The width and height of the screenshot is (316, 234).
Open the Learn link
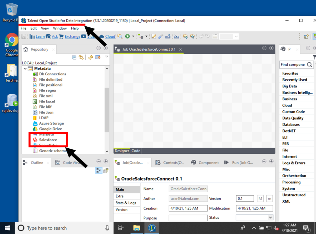click(40, 37)
